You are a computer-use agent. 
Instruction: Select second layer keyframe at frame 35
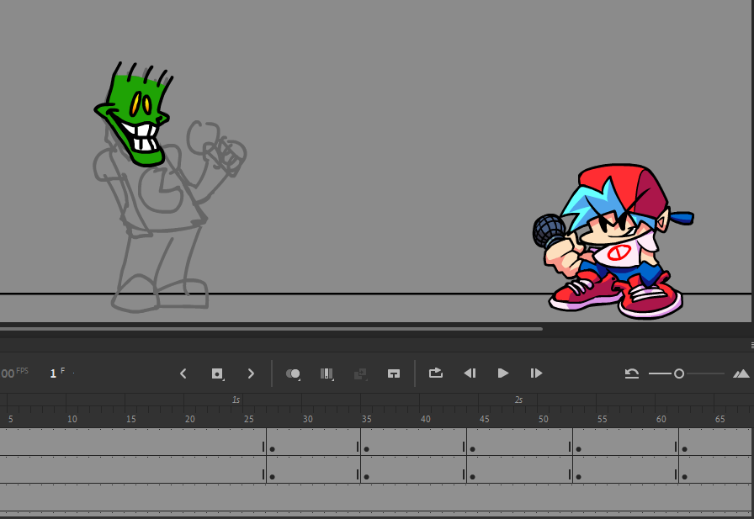(x=366, y=477)
